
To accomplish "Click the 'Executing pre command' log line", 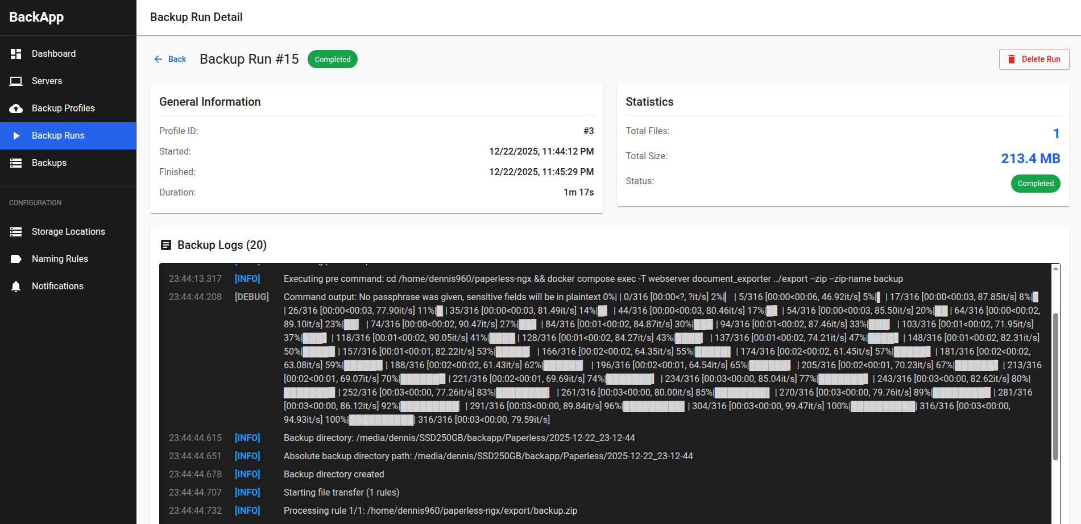I will pyautogui.click(x=593, y=279).
